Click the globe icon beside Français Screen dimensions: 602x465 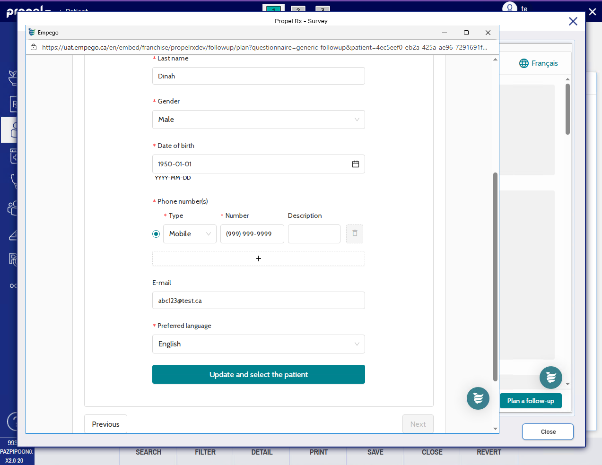523,63
